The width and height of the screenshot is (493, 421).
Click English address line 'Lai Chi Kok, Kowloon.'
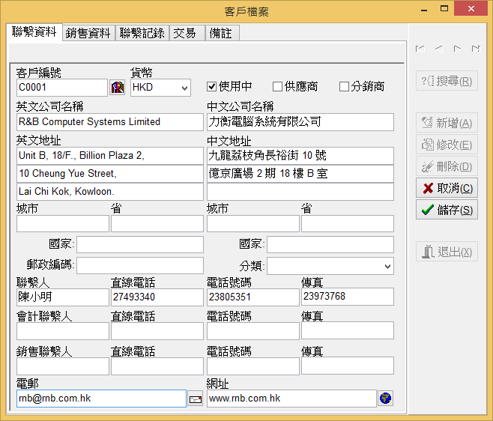pos(110,192)
